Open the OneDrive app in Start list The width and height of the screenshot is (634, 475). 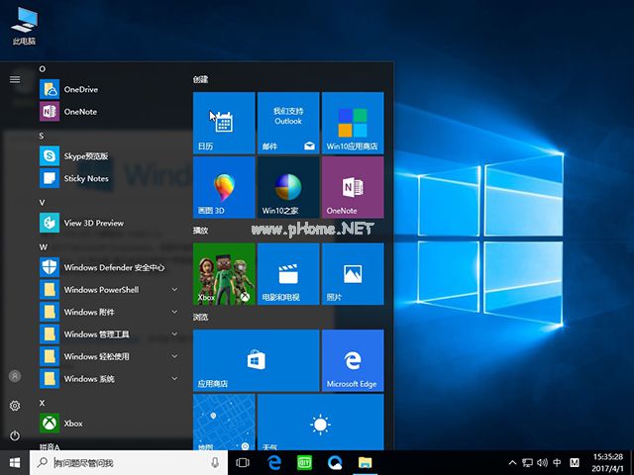[79, 89]
